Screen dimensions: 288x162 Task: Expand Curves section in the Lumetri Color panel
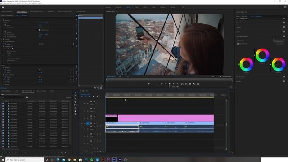click(x=238, y=32)
